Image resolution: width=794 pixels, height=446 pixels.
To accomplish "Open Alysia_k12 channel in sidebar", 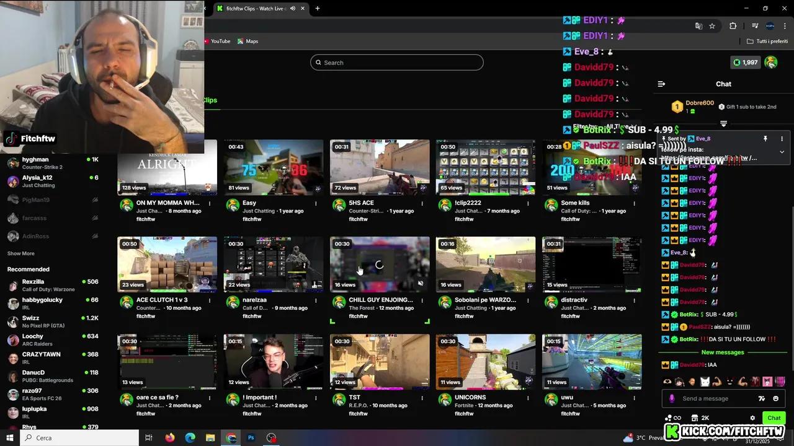I will pyautogui.click(x=53, y=181).
